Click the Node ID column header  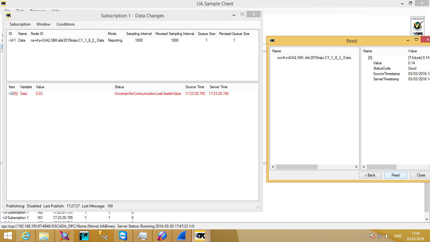coord(68,34)
